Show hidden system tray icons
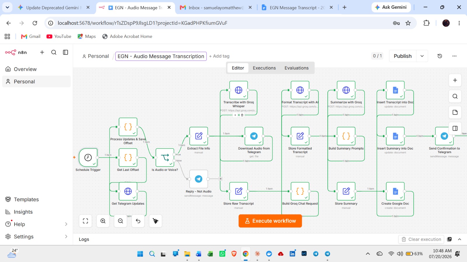 368,254
